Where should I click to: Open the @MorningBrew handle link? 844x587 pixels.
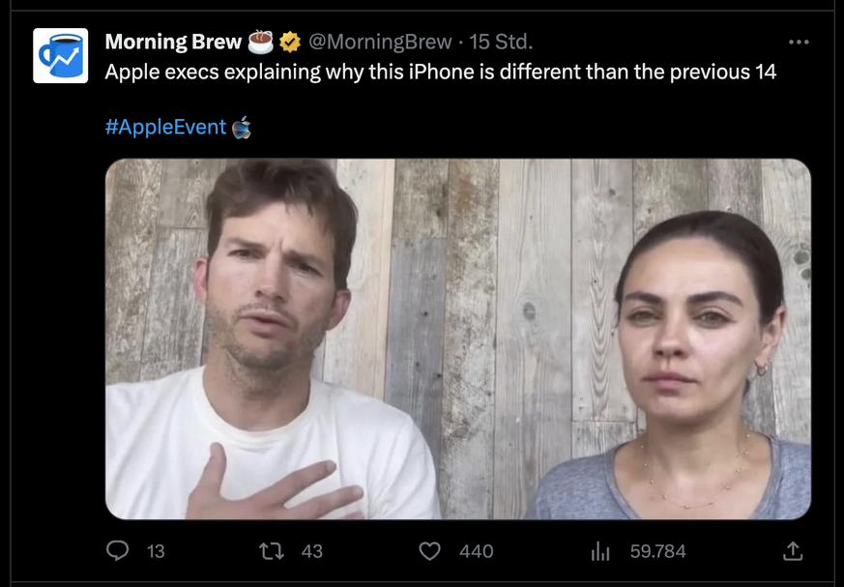click(x=380, y=42)
